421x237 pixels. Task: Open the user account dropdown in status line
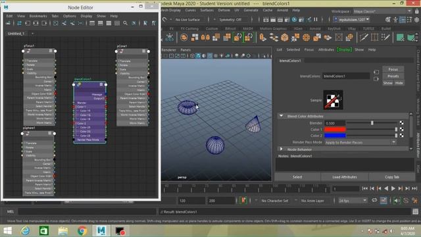[351, 20]
